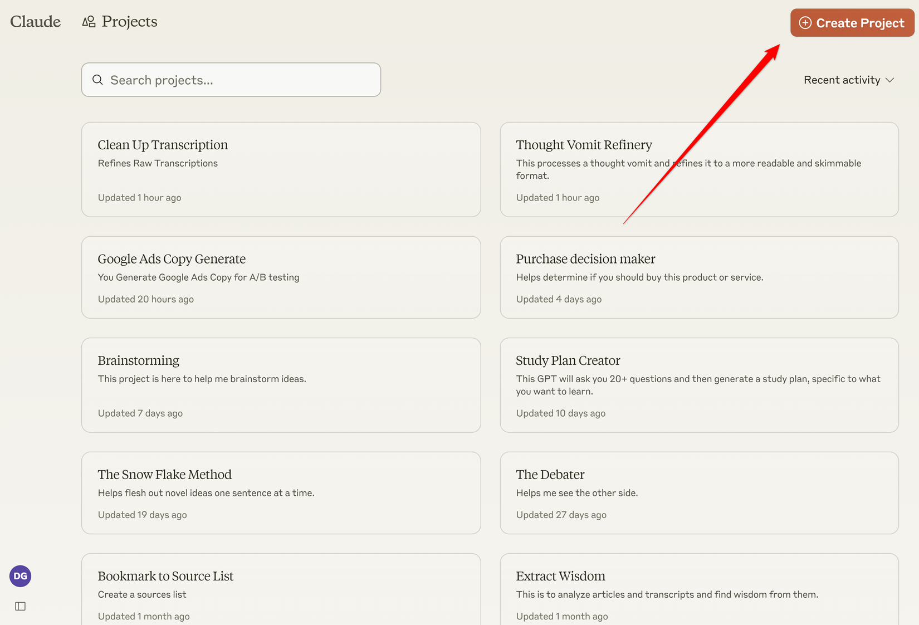Create a new project
919x625 pixels.
852,23
